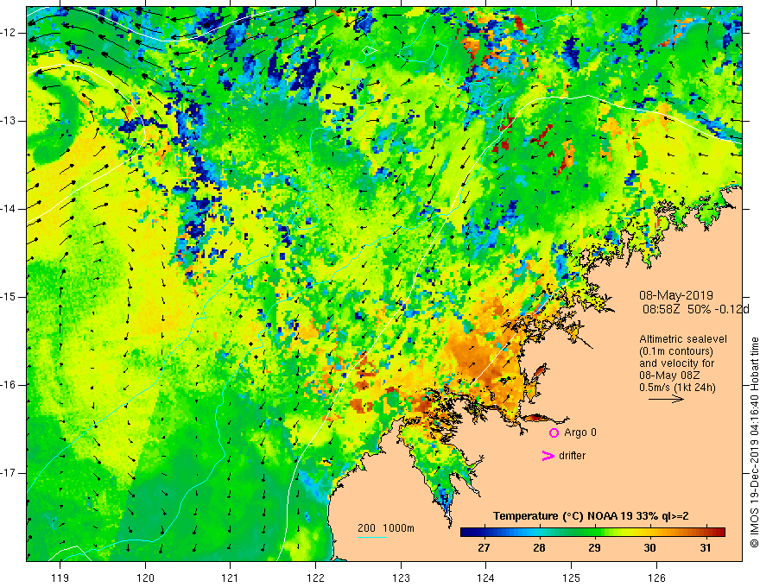This screenshot has width=760, height=587.
Task: Click the 123 longitude axis label
Action: point(401,578)
